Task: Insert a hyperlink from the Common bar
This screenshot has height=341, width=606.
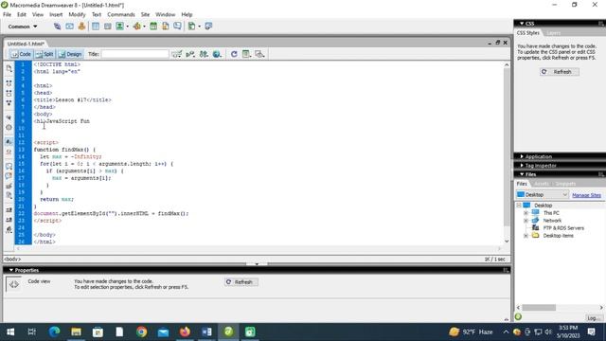Action: click(57, 27)
